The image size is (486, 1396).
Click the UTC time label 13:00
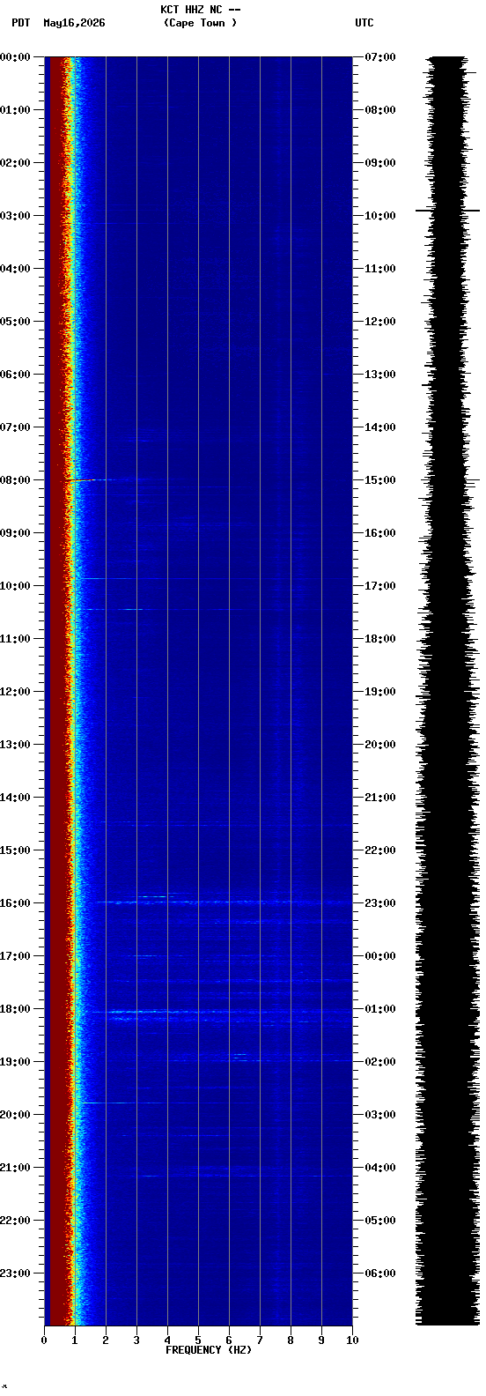380,375
